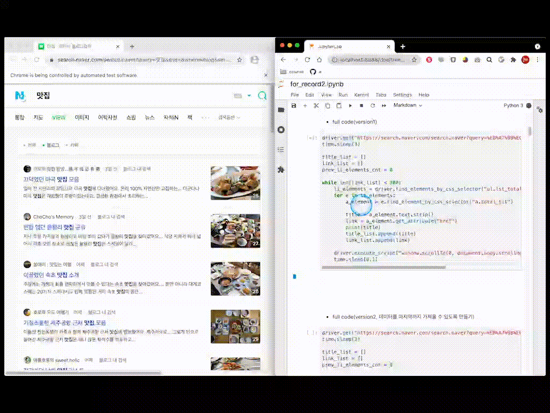
Task: Select the 쇼핑 search tab
Action: [131, 117]
